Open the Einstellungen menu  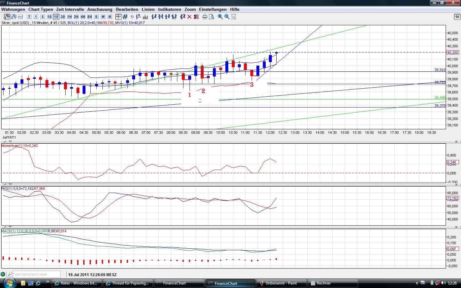click(x=213, y=10)
